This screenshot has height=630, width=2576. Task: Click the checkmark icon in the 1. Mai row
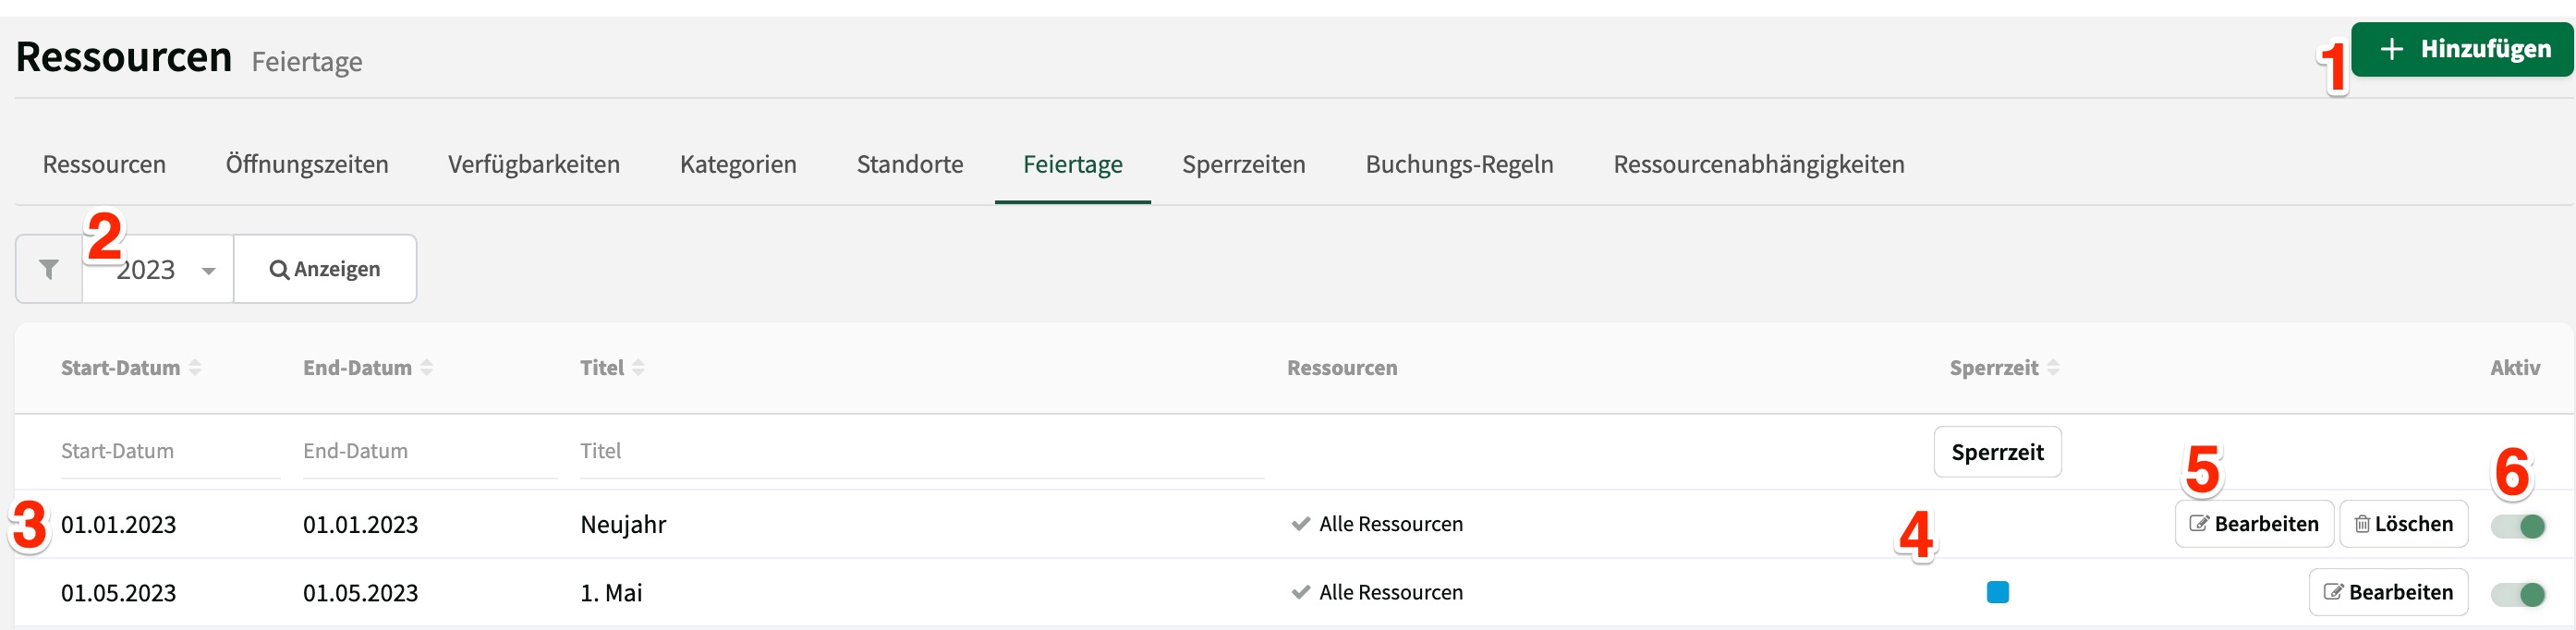[x=1300, y=592]
